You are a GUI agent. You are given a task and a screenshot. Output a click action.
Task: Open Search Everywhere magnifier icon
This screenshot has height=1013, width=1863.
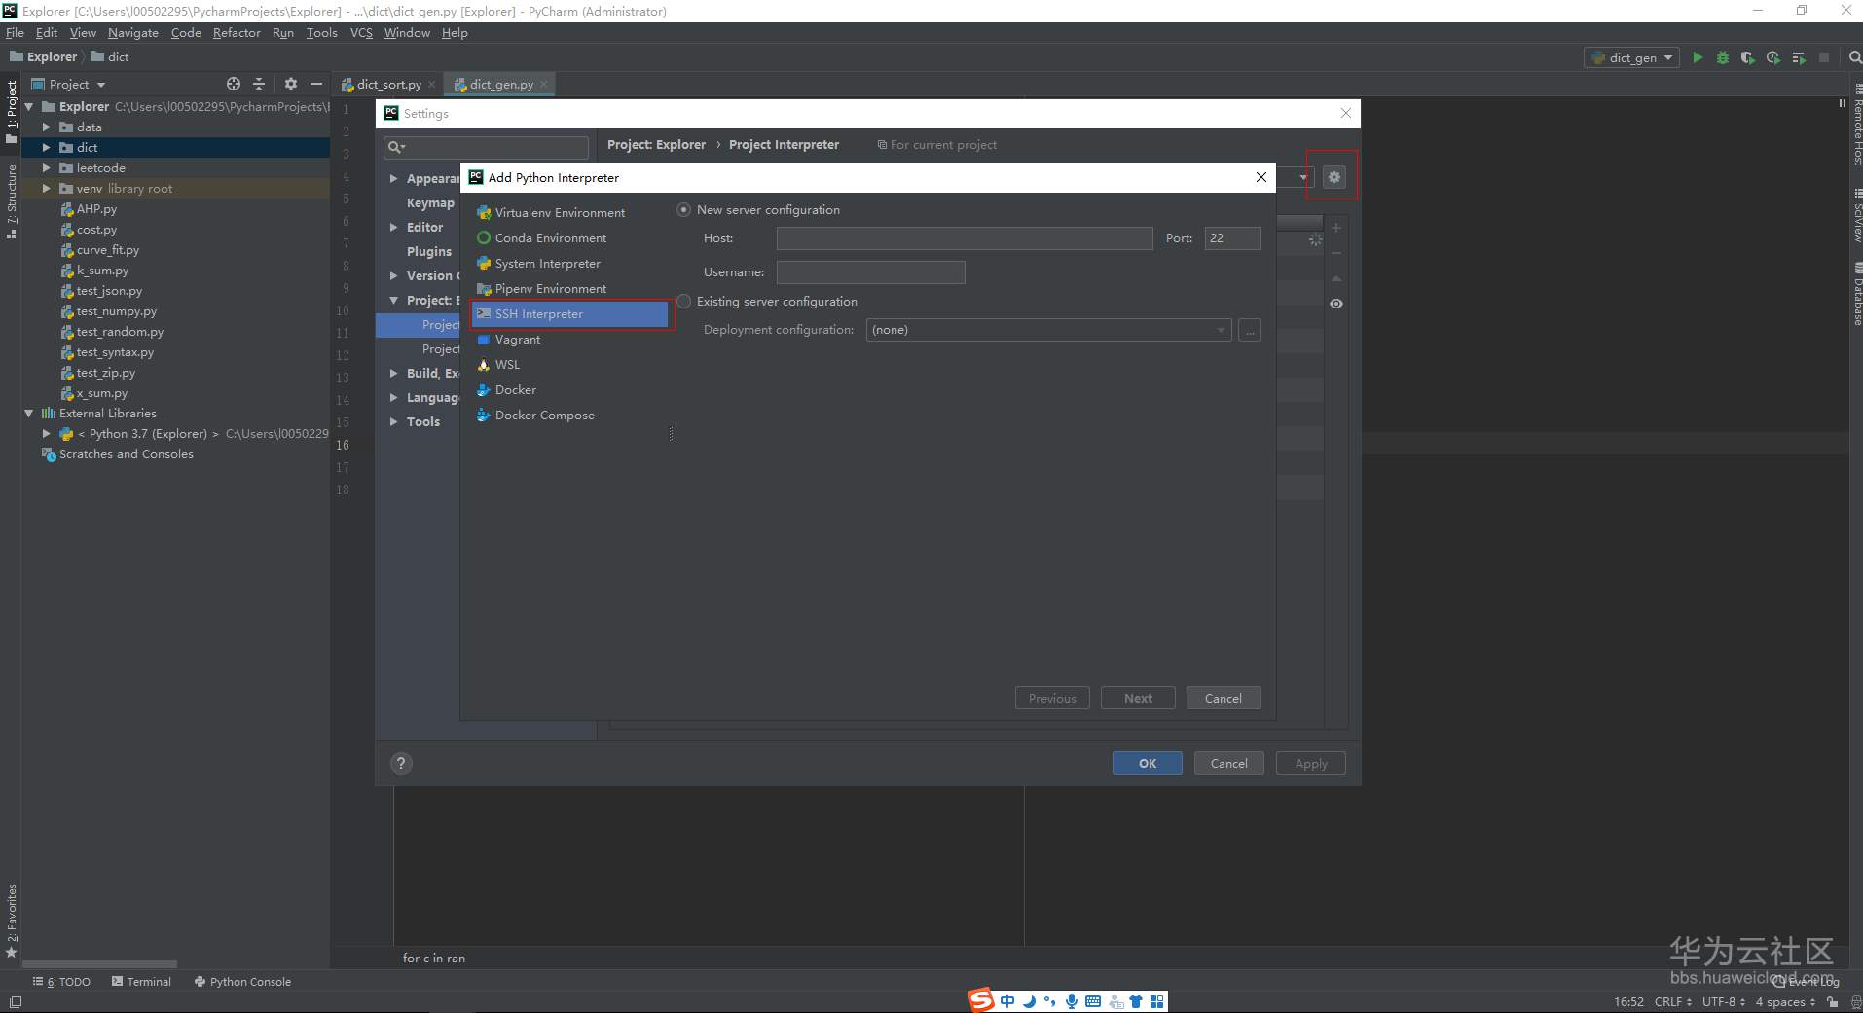click(x=1855, y=57)
